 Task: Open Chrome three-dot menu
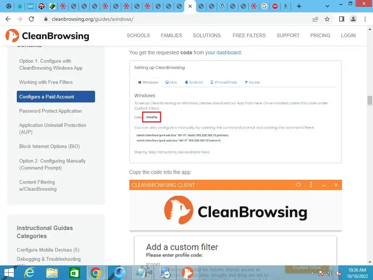click(x=365, y=19)
